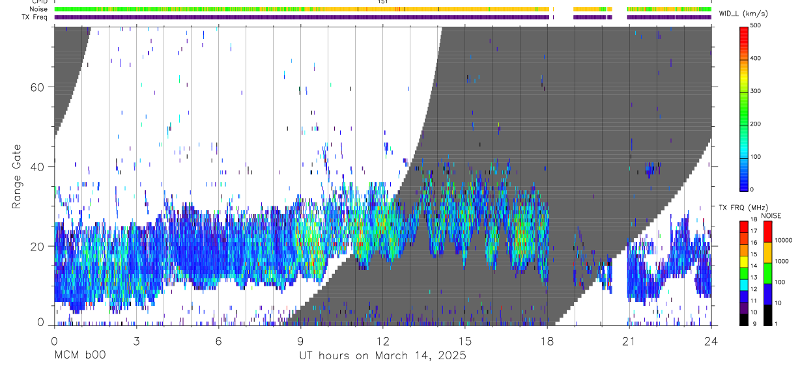The height and width of the screenshot is (369, 800).
Task: Click the red swatch in the NOISE legend
Action: [x=768, y=232]
